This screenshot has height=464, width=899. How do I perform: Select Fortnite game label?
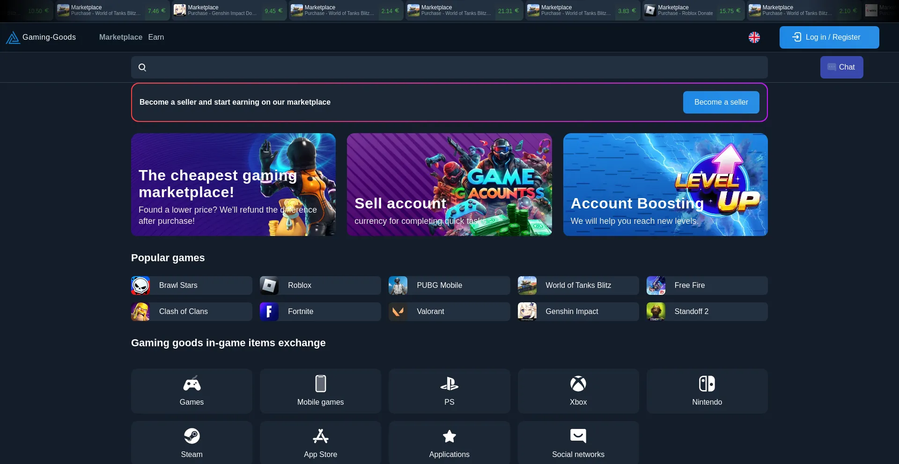coord(301,312)
